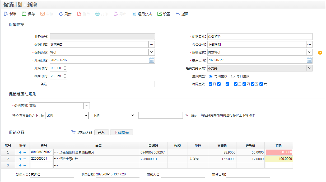Viewport: 326px width, 182px height.
Task: Increase 开始时间 with spinner up arrow
Action: coord(65,67)
